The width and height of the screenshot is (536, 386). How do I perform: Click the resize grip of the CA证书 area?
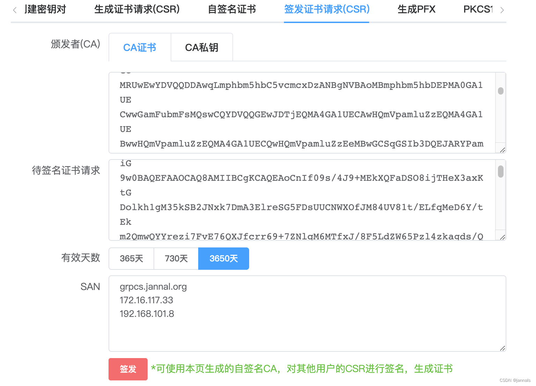tap(502, 150)
